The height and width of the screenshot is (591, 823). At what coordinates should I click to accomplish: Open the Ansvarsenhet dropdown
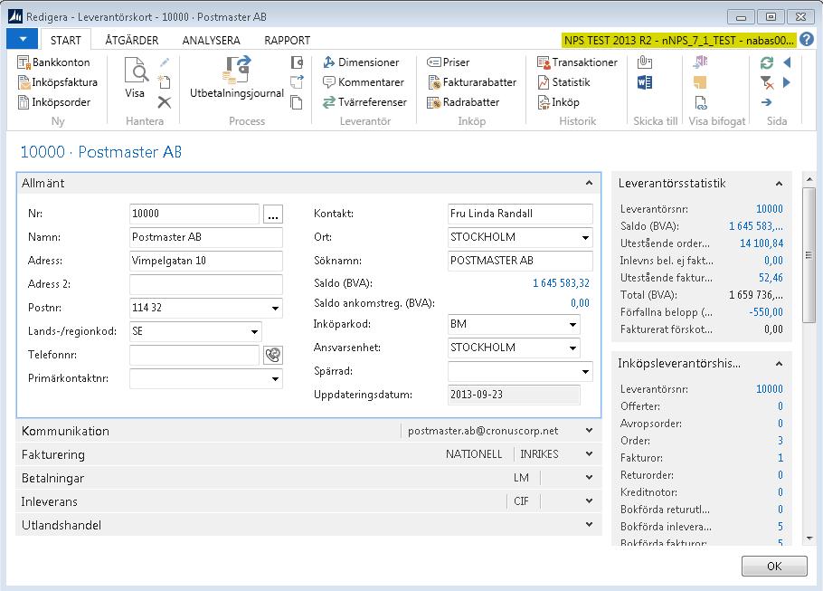coord(572,348)
